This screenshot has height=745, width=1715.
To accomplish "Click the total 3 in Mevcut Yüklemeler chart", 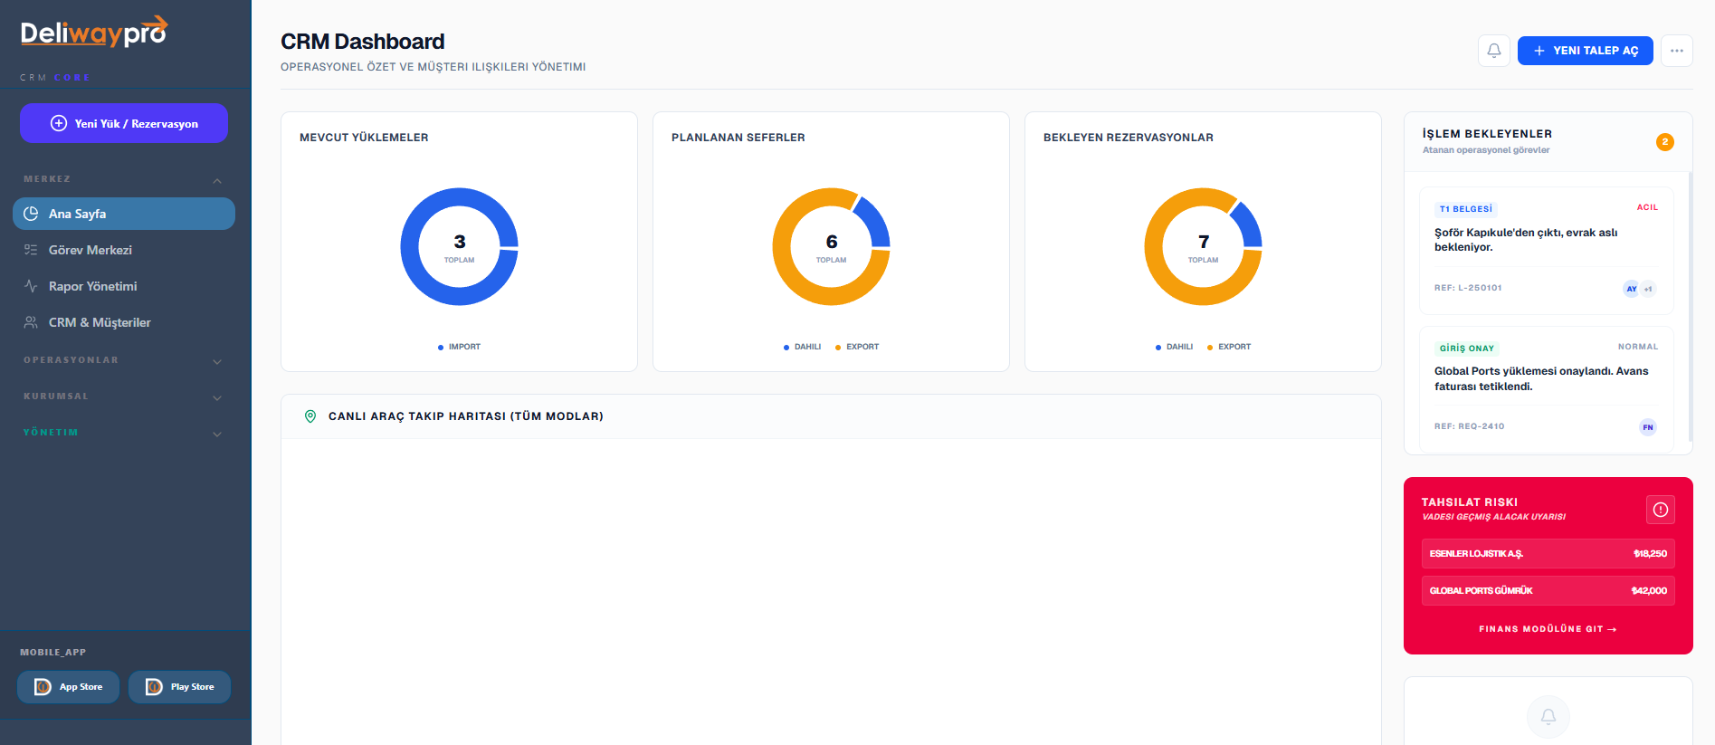I will coord(460,242).
